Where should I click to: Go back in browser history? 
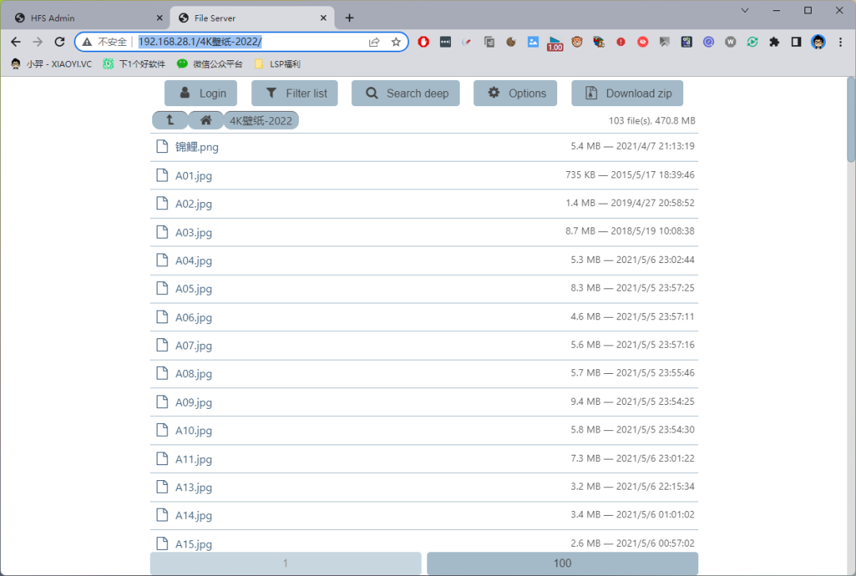pyautogui.click(x=16, y=41)
